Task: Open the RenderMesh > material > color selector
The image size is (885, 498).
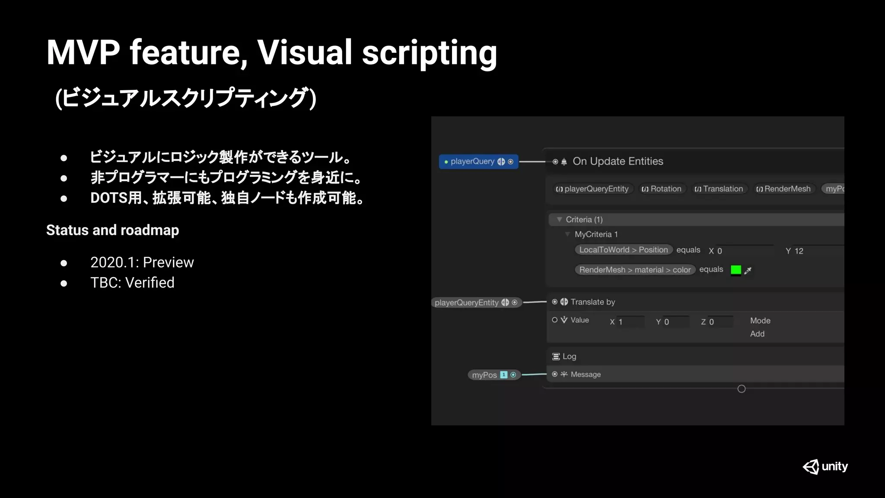Action: coord(635,270)
